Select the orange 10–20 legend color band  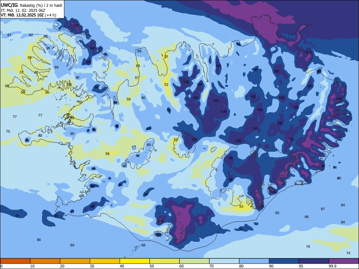(x=45, y=261)
